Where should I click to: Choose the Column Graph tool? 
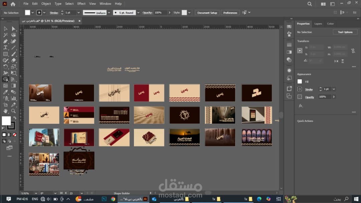pos(14,98)
